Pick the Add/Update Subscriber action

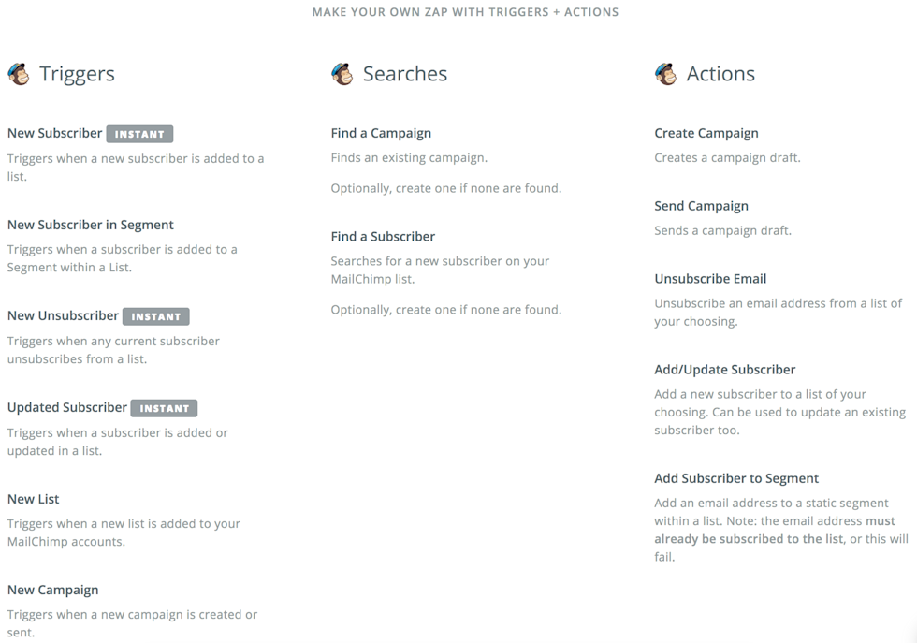pos(725,370)
